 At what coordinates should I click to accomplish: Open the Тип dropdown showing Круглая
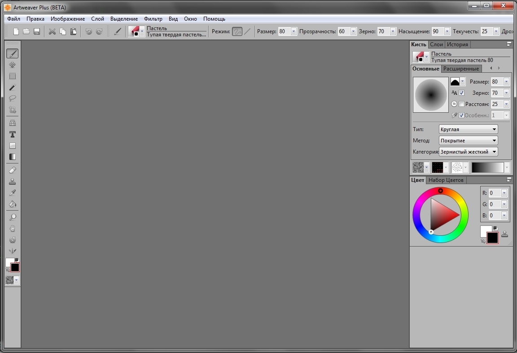coord(468,129)
